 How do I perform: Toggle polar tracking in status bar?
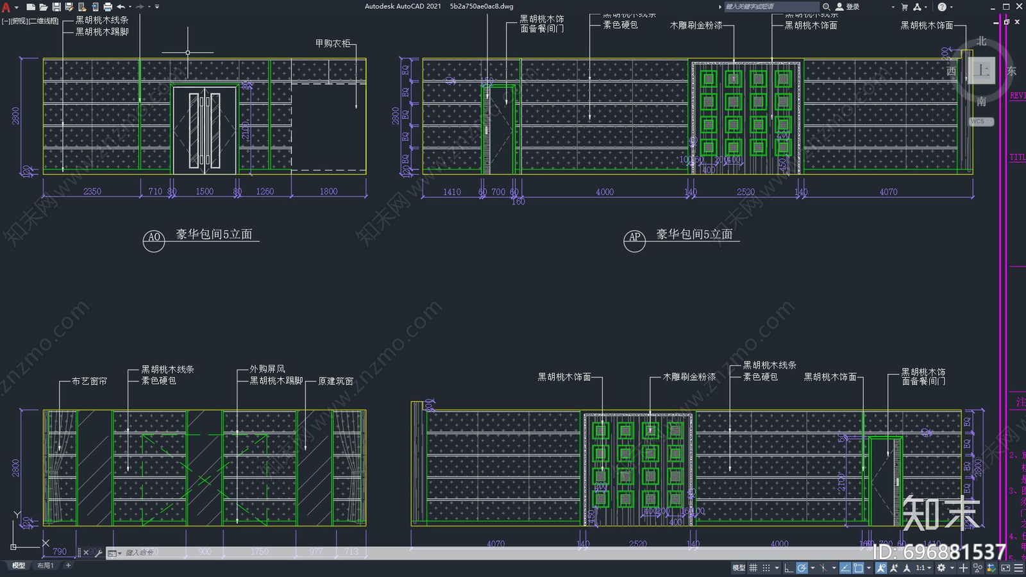click(802, 568)
